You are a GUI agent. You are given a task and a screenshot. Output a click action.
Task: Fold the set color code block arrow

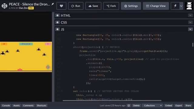pyautogui.click(x=62, y=91)
